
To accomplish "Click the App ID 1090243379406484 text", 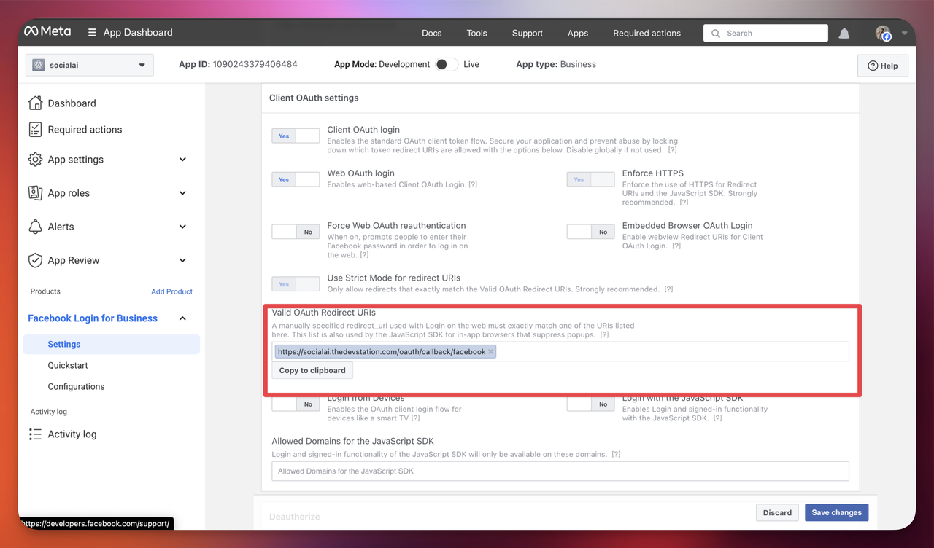I will click(238, 64).
